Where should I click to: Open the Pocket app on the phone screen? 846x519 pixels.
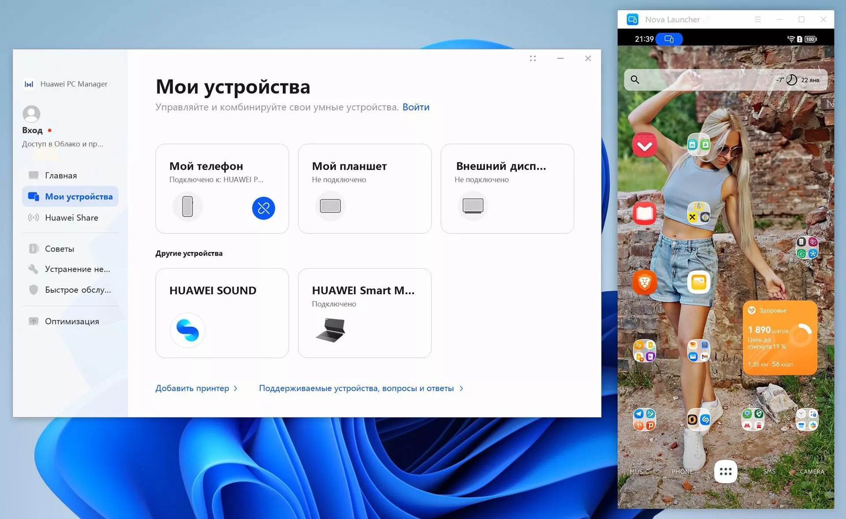coord(644,145)
